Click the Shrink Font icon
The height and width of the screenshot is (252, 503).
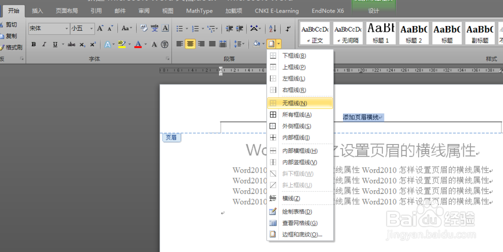point(110,28)
